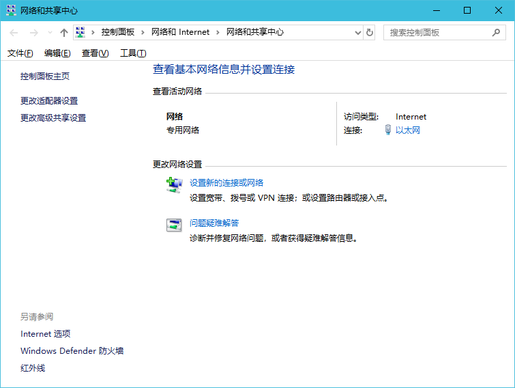Click the search magnifier icon
The image size is (515, 388).
pos(496,33)
